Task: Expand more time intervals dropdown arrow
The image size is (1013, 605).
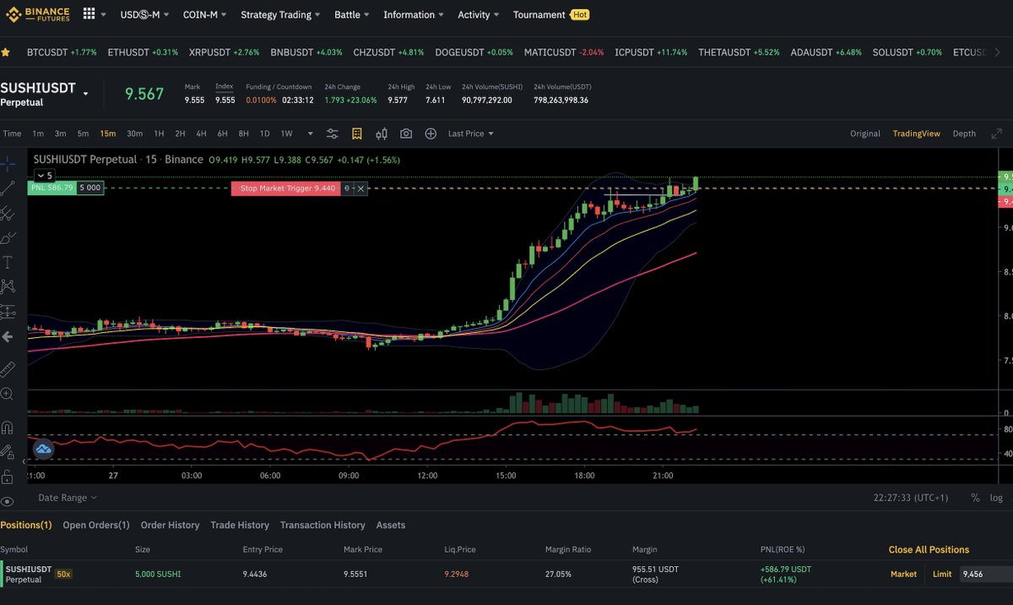Action: point(310,134)
